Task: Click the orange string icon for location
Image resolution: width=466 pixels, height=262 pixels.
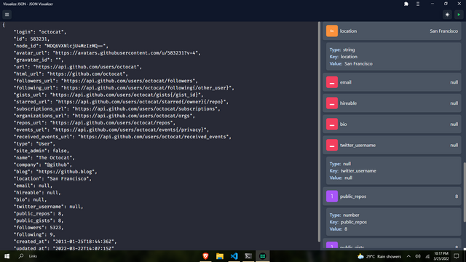Action: coord(332,31)
